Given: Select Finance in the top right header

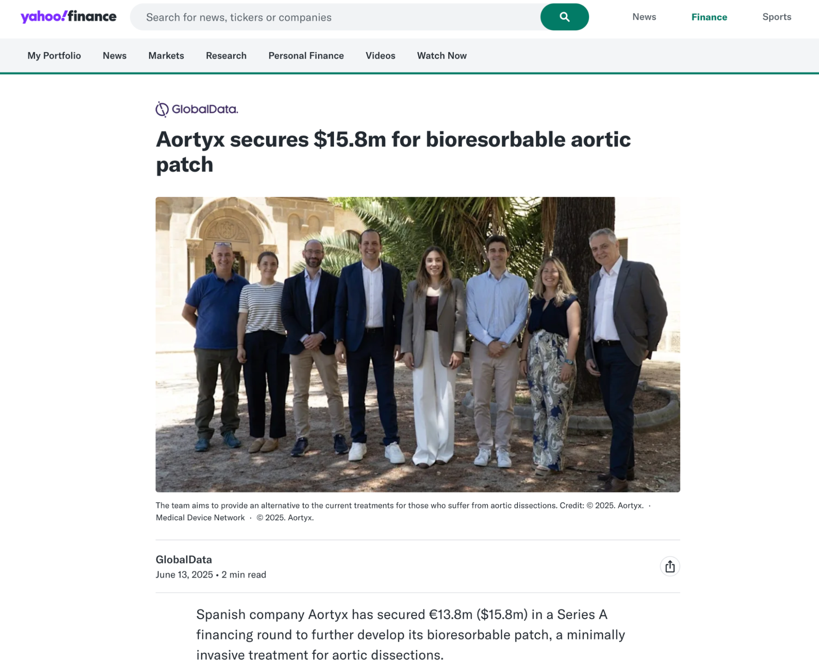Looking at the screenshot, I should [709, 17].
